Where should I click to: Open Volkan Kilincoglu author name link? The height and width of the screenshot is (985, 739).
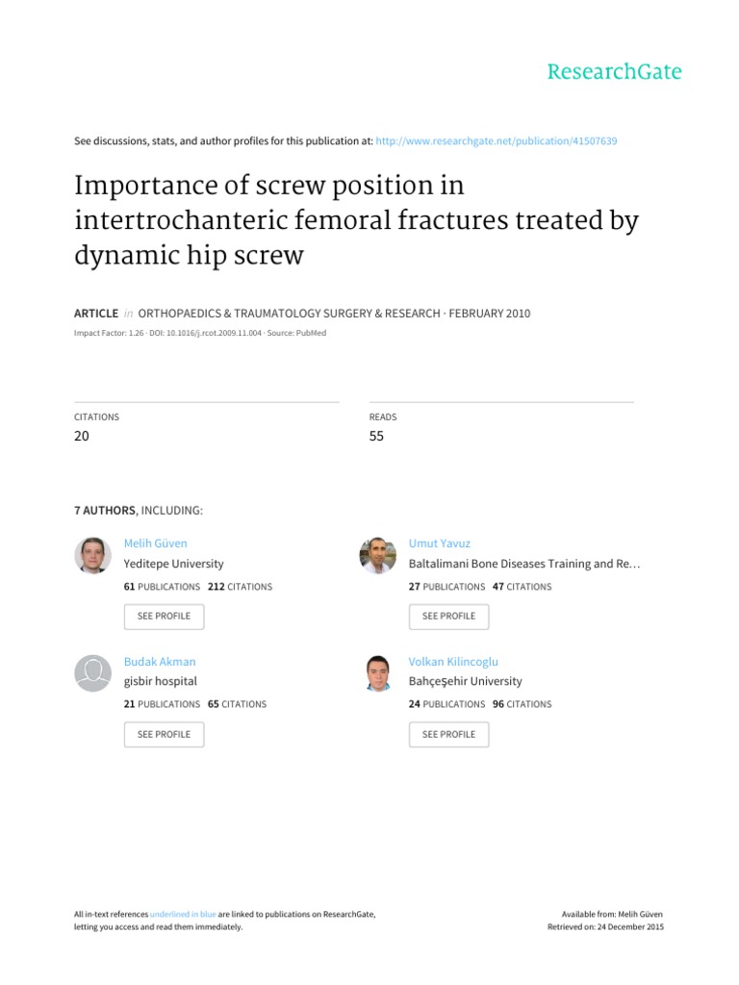(453, 662)
